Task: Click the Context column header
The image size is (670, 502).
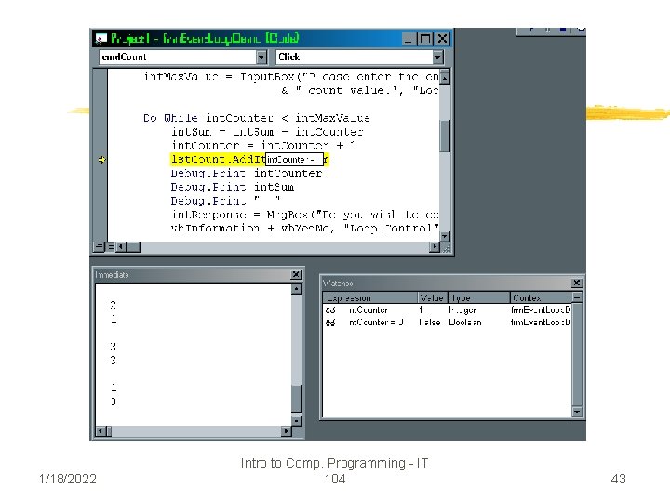Action: point(541,297)
